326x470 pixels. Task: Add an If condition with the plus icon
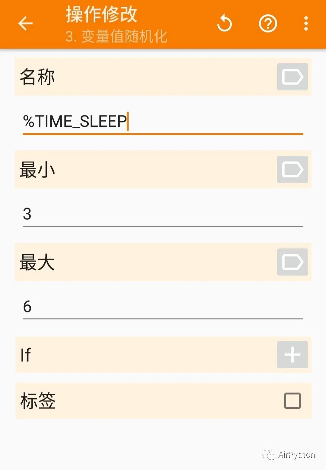292,354
